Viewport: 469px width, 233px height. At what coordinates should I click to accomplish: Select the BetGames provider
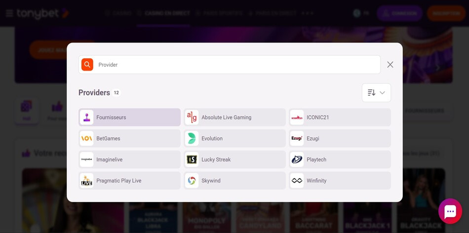(x=129, y=139)
